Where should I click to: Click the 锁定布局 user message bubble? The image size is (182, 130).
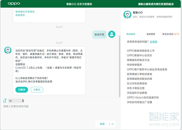tap(99, 35)
